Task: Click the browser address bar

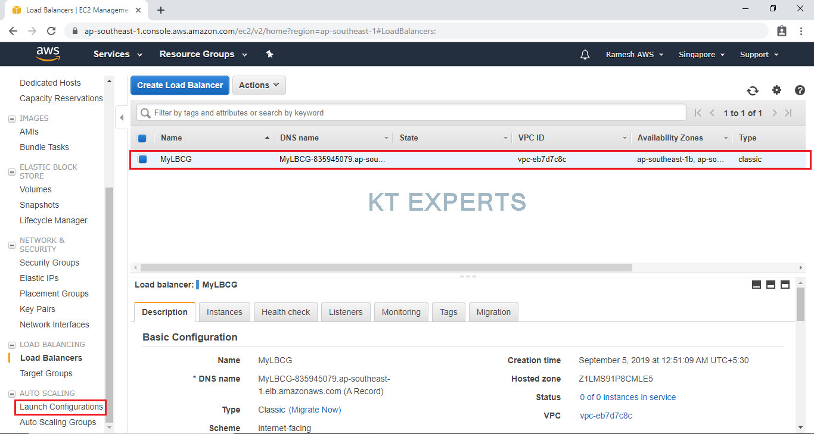Action: 417,31
